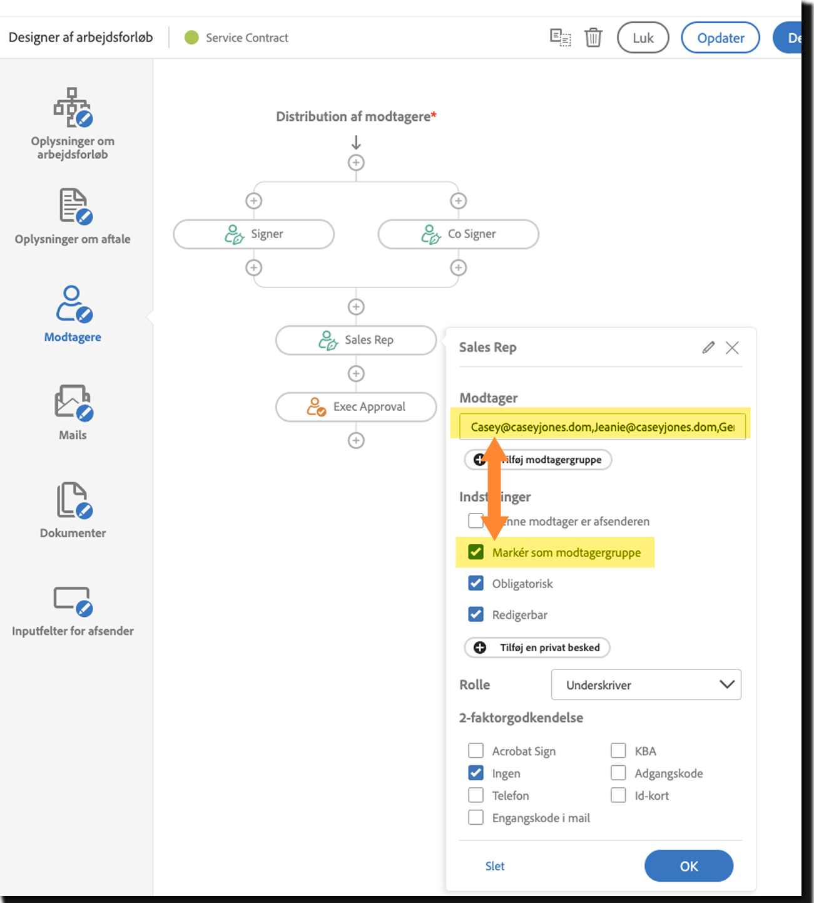The height and width of the screenshot is (903, 814).
Task: Click the plus icon below Exec Approval
Action: coord(356,440)
